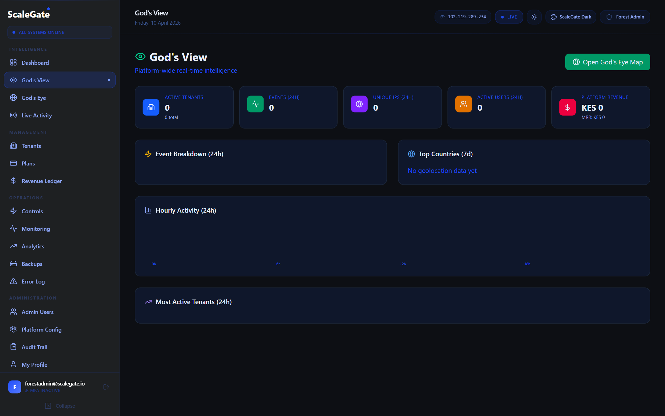Screen dimensions: 665x416
Task: Click the red Platform Revenue dollar icon
Action: point(567,107)
